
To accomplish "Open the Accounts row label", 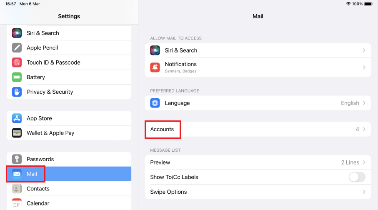I will pyautogui.click(x=162, y=130).
